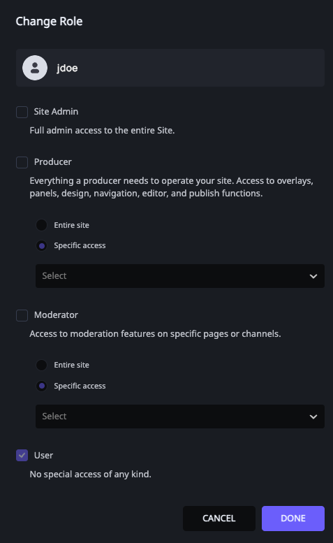Image resolution: width=333 pixels, height=543 pixels.
Task: Click the chevron arrow in Moderator's Select box
Action: pyautogui.click(x=313, y=417)
